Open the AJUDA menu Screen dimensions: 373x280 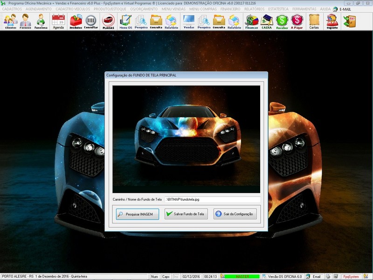pyautogui.click(x=325, y=9)
